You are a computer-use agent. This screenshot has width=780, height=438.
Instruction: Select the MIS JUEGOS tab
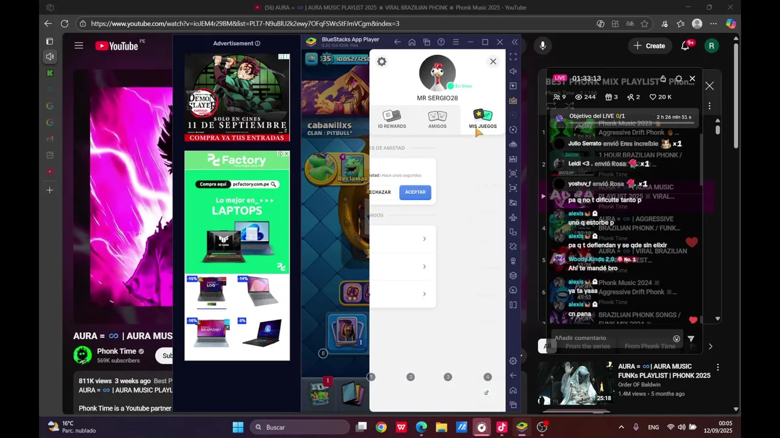pyautogui.click(x=483, y=119)
